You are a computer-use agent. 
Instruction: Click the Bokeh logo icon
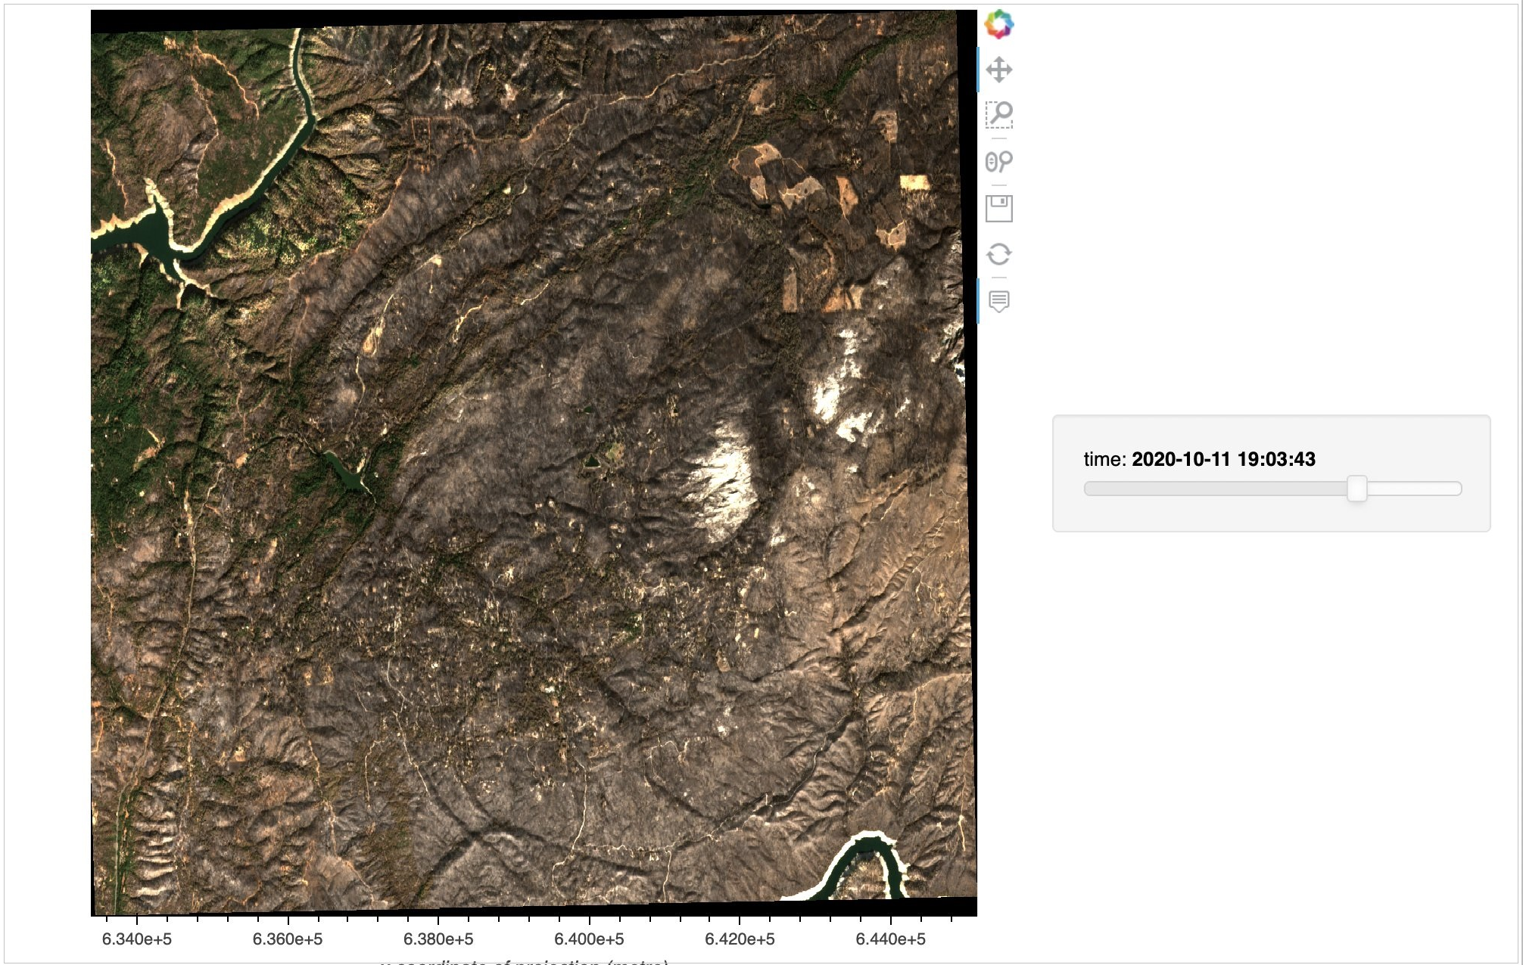coord(998,24)
